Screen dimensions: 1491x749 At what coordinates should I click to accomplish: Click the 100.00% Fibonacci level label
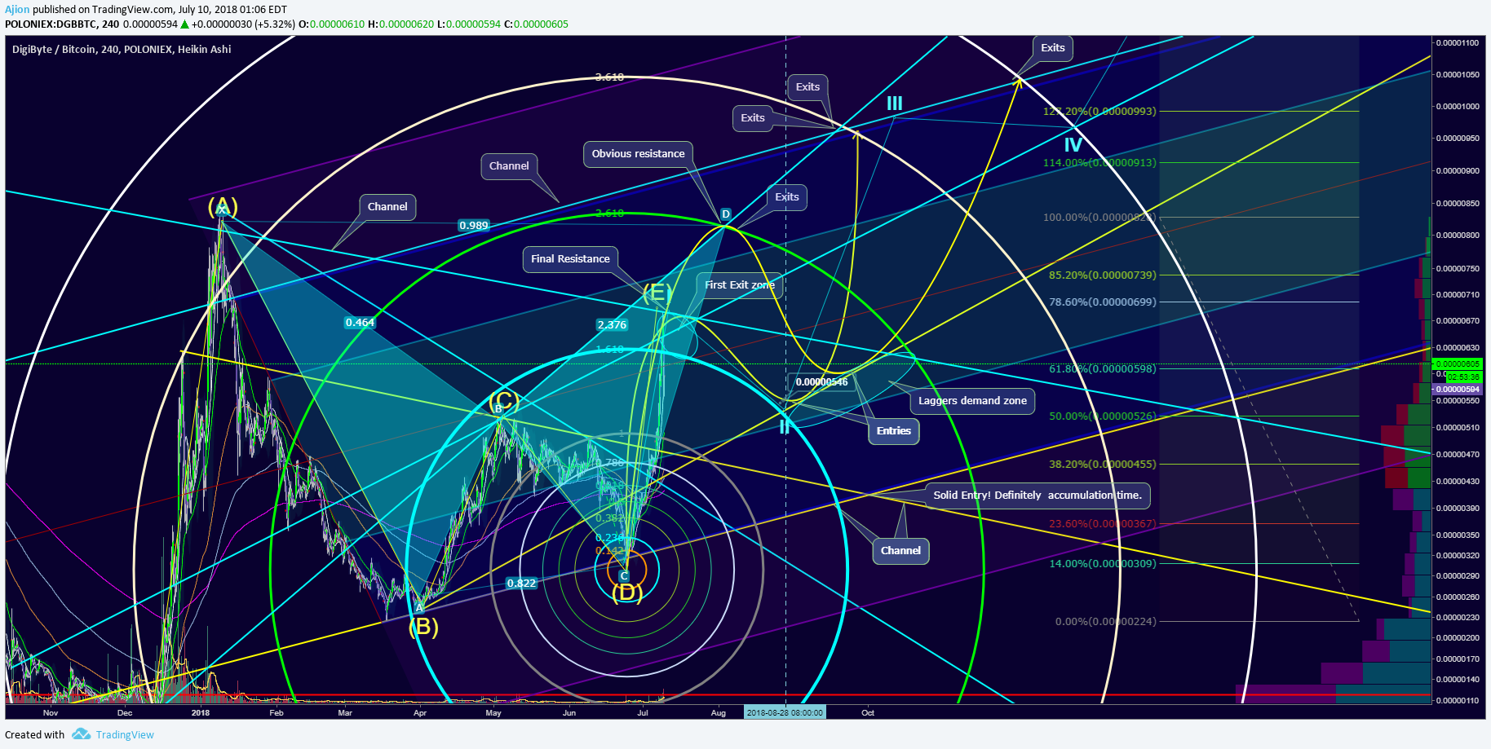[1099, 218]
